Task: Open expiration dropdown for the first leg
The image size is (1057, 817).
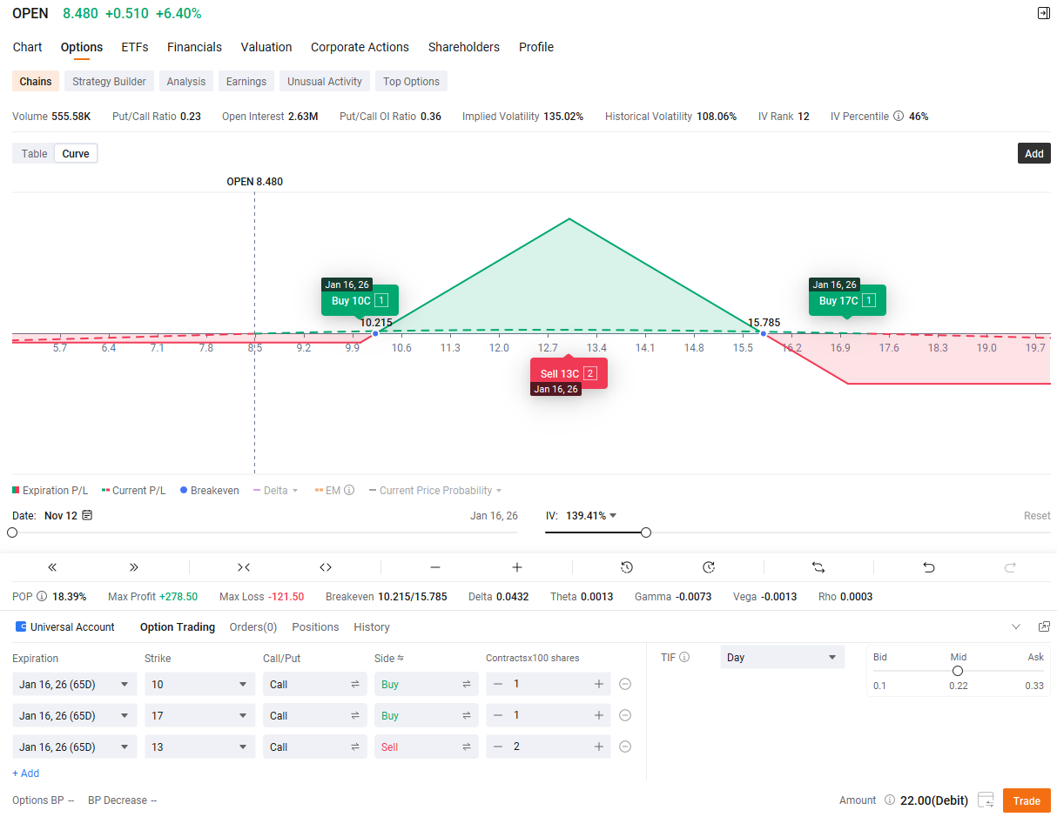Action: (75, 684)
